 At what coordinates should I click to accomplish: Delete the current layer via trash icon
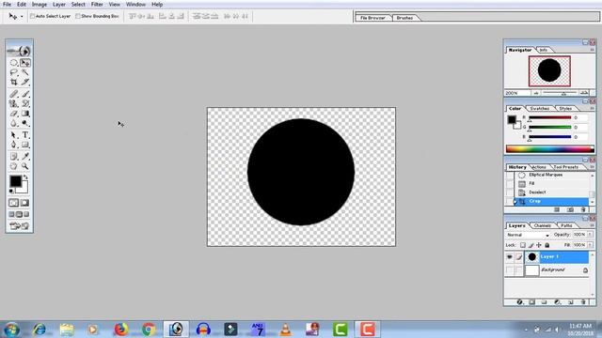(583, 302)
